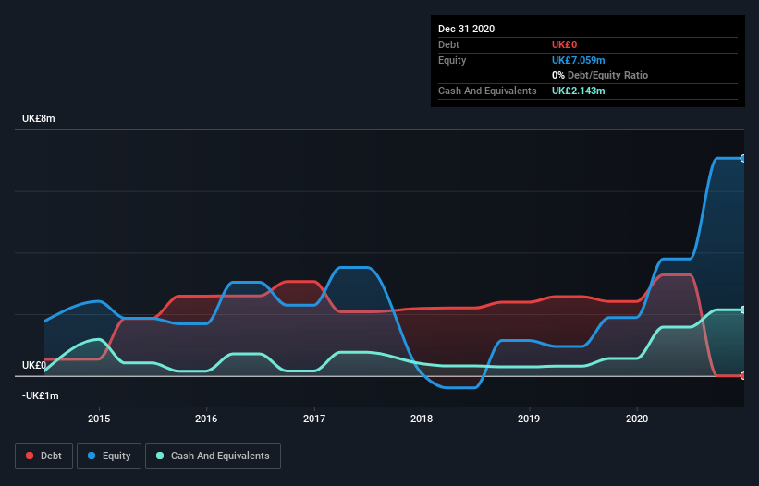Screen dimensions: 759x486
Task: Click the red UK£0 debt value in tooltip
Action: [565, 44]
